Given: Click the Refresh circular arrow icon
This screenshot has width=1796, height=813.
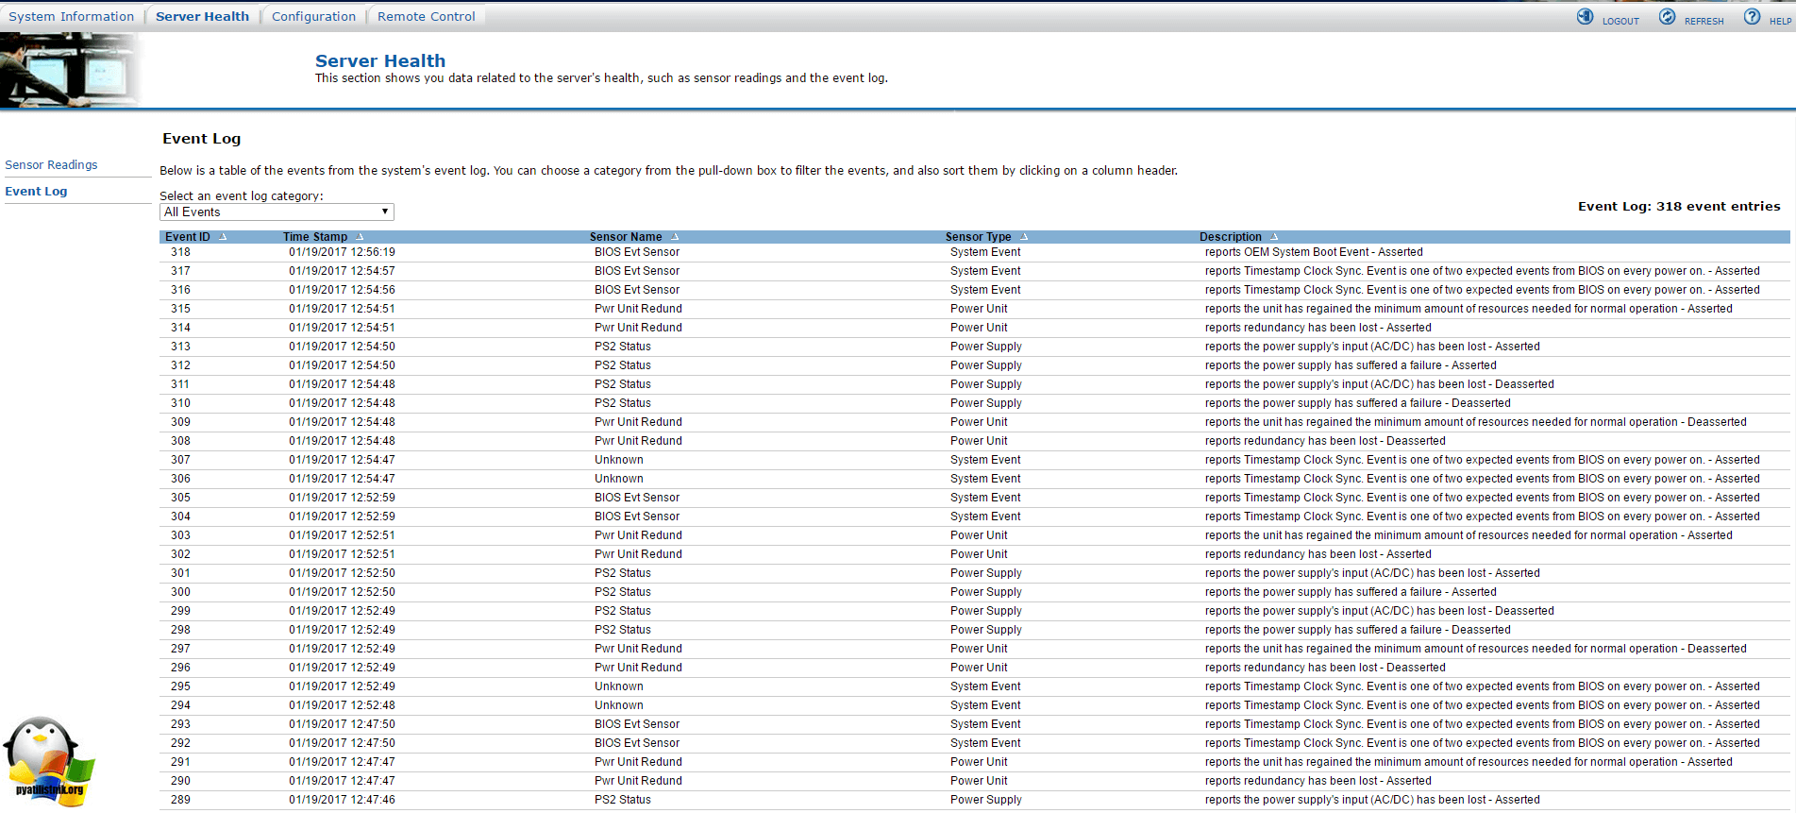Looking at the screenshot, I should tap(1668, 17).
